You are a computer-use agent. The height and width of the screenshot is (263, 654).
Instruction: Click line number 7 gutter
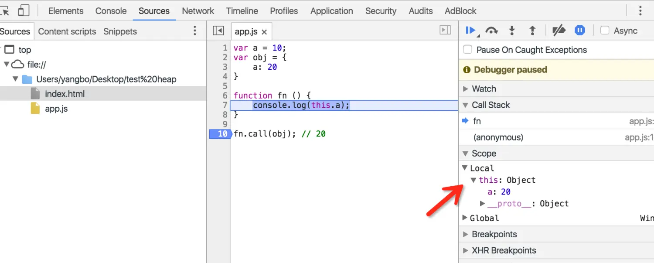225,105
